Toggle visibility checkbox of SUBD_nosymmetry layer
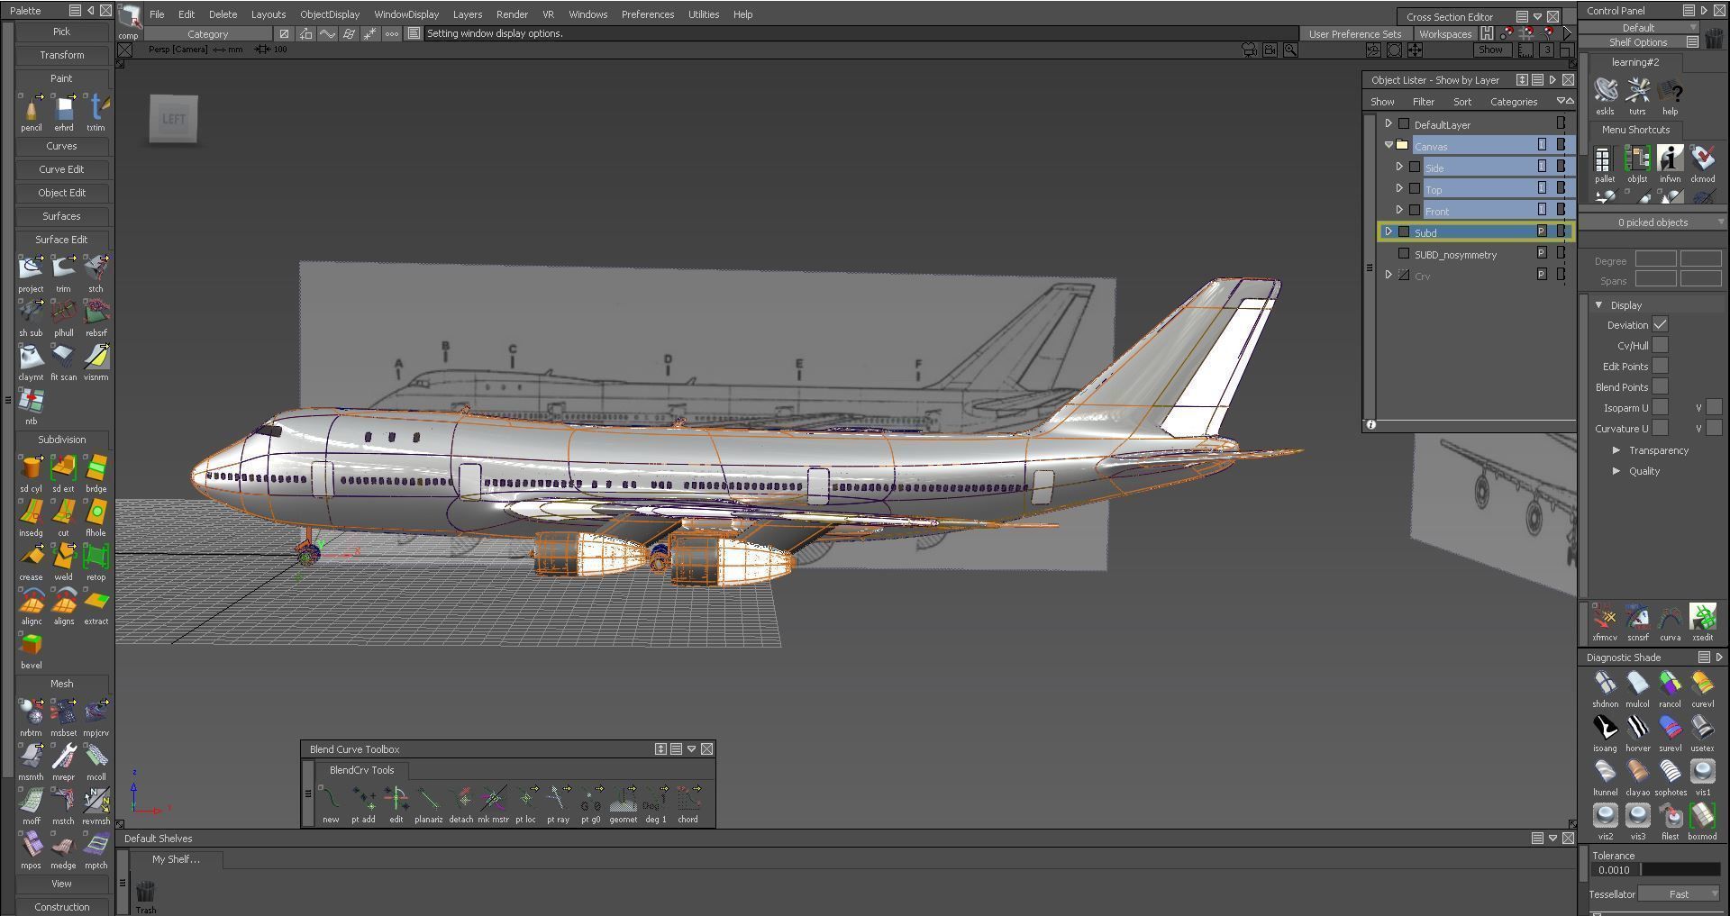Image resolution: width=1730 pixels, height=916 pixels. 1403,254
